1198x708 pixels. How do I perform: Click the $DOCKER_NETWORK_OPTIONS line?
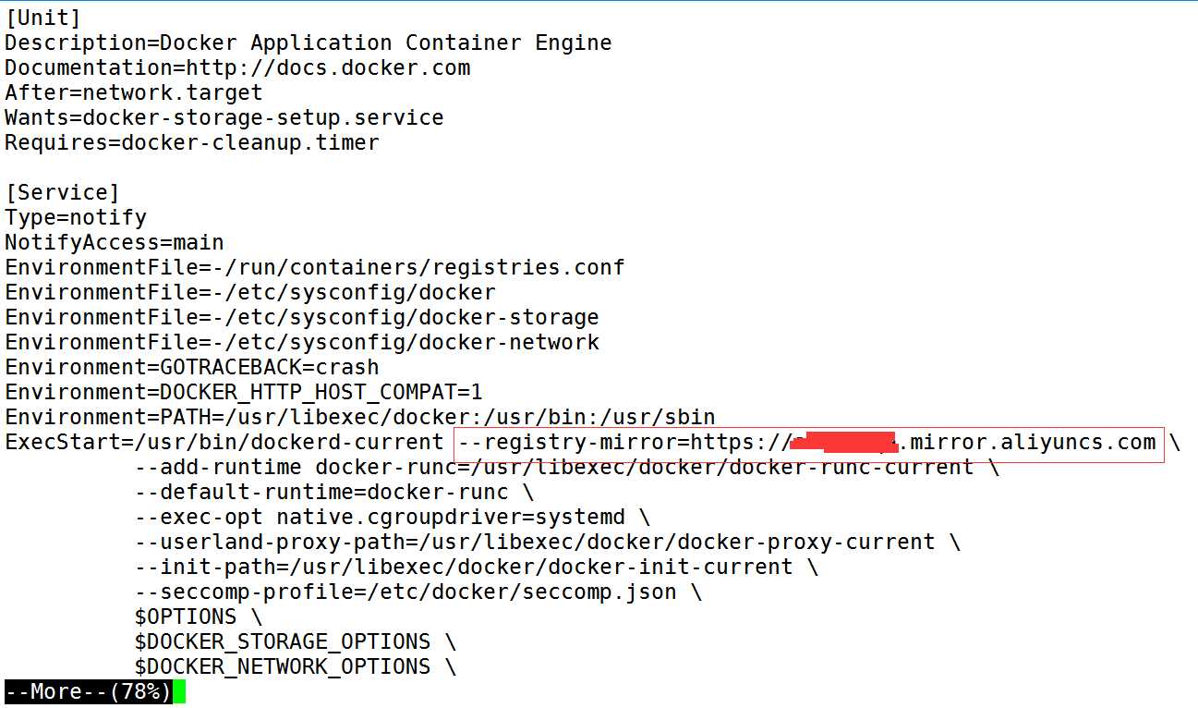coord(296,666)
